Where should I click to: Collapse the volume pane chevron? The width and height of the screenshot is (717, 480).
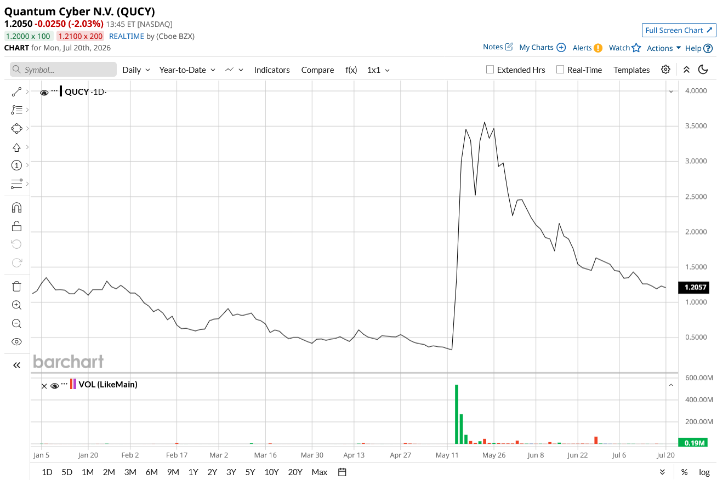coord(671,385)
